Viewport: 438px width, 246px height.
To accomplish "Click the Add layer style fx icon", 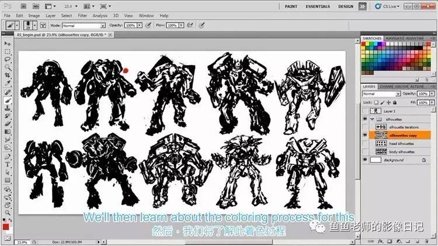I will pyautogui.click(x=380, y=241).
